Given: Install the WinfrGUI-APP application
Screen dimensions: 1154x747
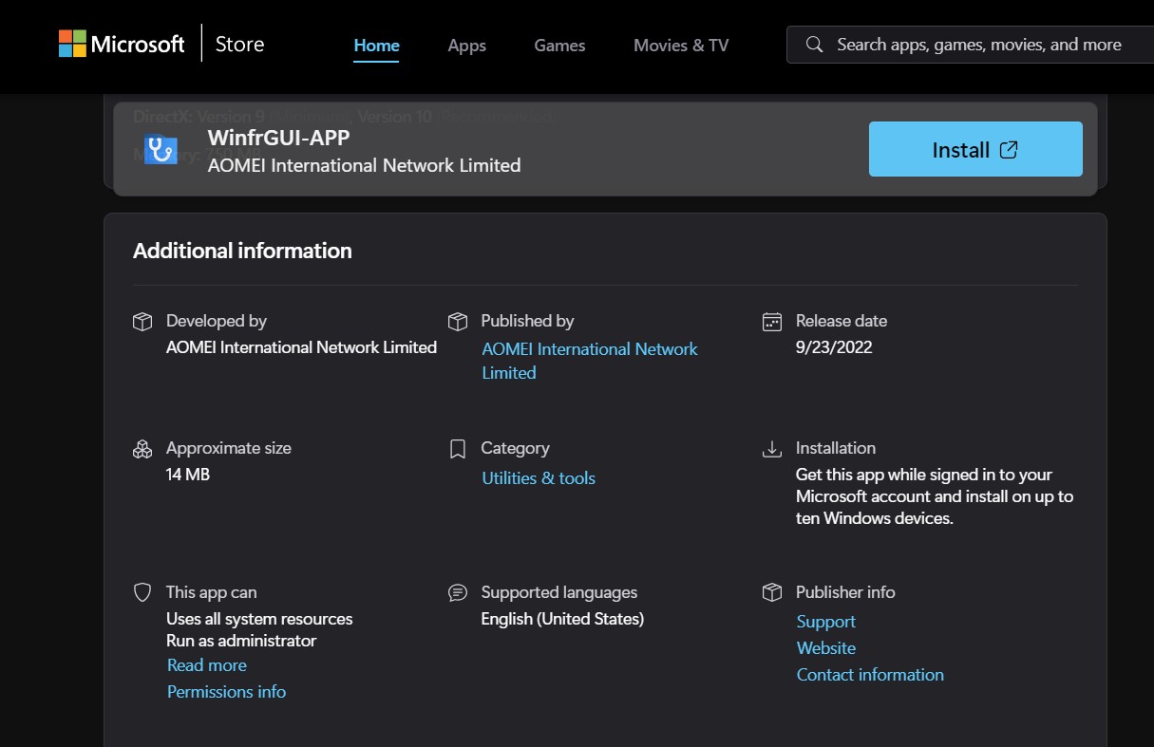Looking at the screenshot, I should [975, 149].
